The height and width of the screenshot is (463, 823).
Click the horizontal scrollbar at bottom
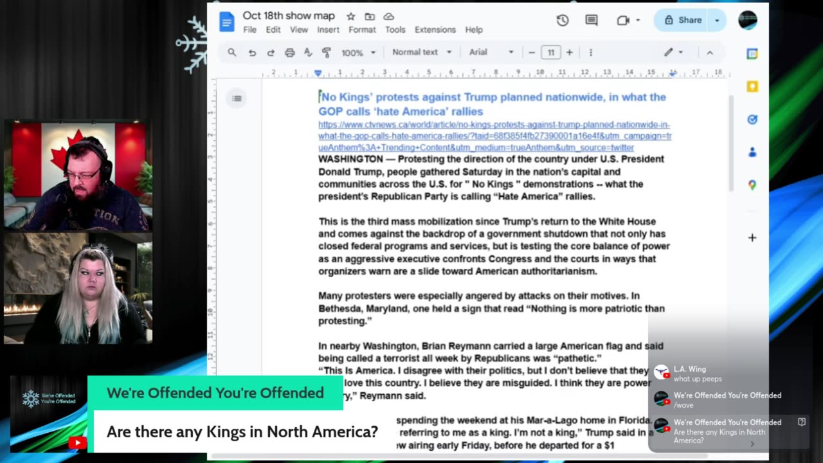pyautogui.click(x=460, y=457)
